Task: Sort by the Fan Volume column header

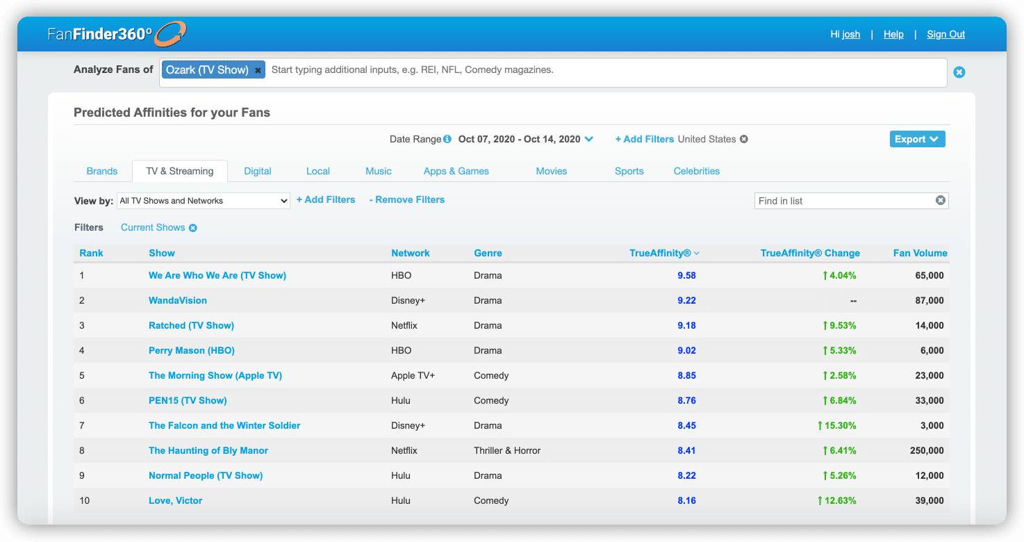Action: click(x=920, y=253)
